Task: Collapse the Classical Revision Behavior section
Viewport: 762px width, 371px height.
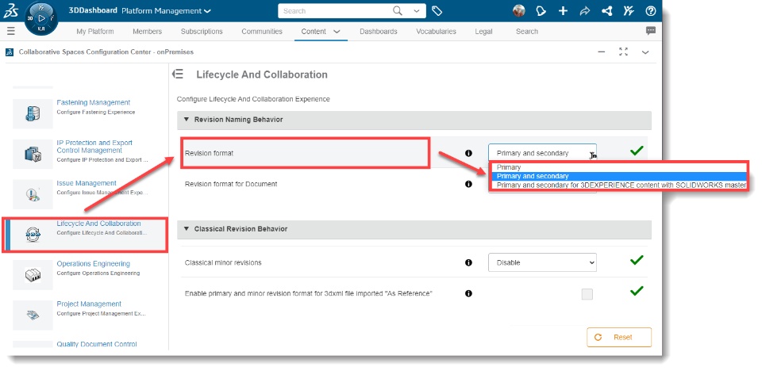Action: click(x=186, y=229)
